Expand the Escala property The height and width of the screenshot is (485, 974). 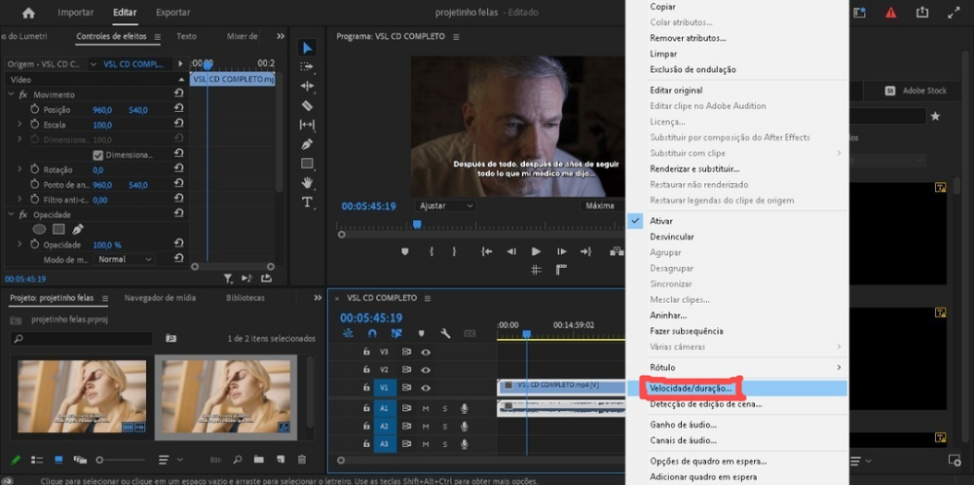point(19,125)
